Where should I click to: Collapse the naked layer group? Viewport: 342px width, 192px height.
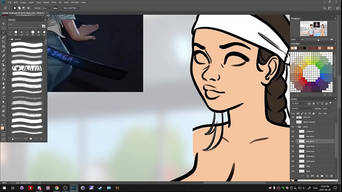tap(297, 127)
